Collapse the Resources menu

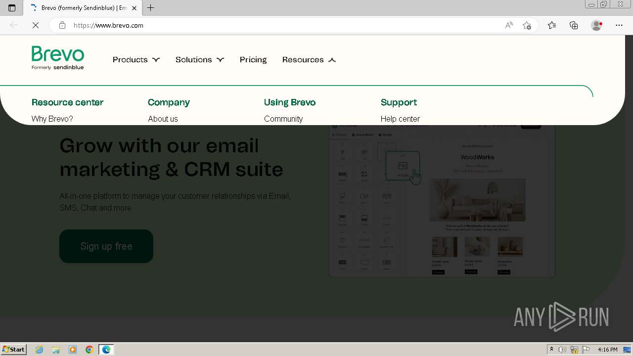pyautogui.click(x=309, y=60)
